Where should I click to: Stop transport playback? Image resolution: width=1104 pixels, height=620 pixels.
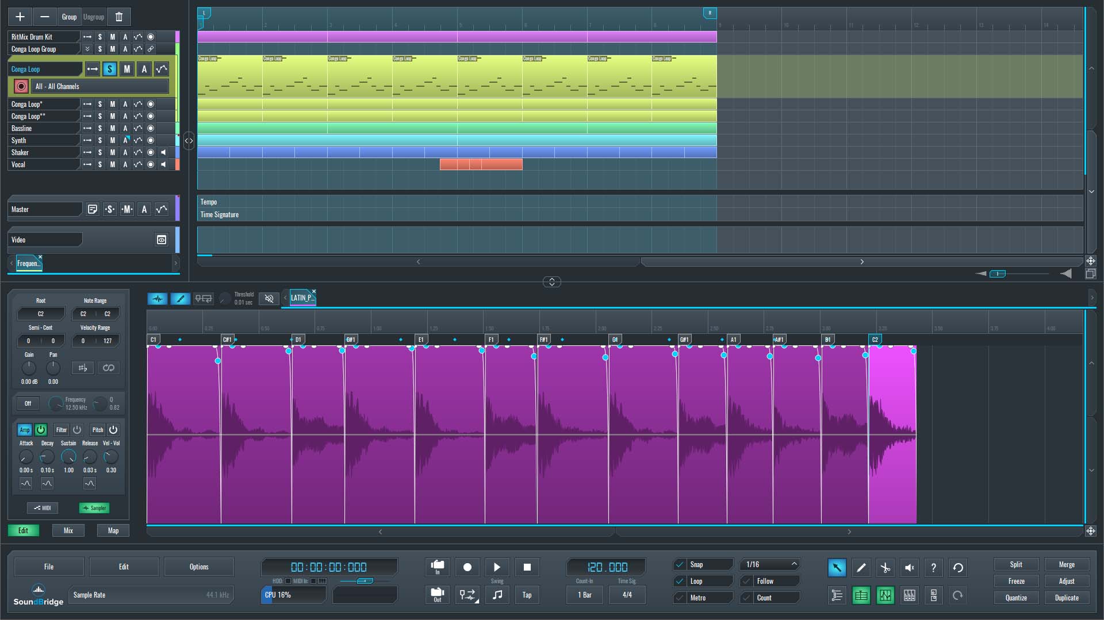(527, 567)
